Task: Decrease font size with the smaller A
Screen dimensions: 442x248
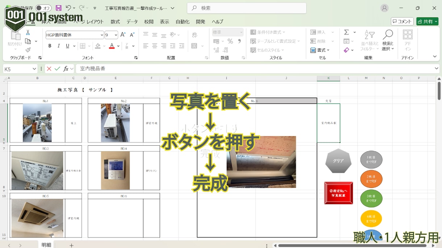Action: click(x=132, y=35)
